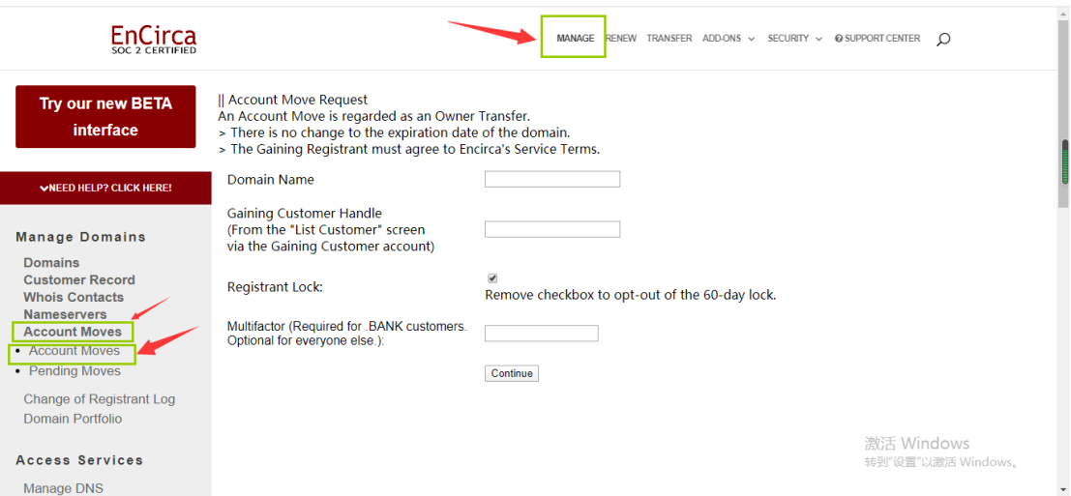Screen dimensions: 1071x496
Task: Click Try our new BETA interface button
Action: point(105,117)
